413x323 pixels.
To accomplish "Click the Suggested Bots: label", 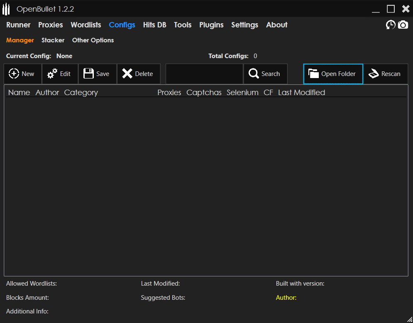I will pyautogui.click(x=163, y=297).
